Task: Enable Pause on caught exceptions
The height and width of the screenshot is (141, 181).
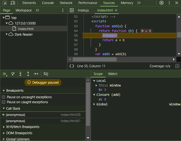Action: 4,102
